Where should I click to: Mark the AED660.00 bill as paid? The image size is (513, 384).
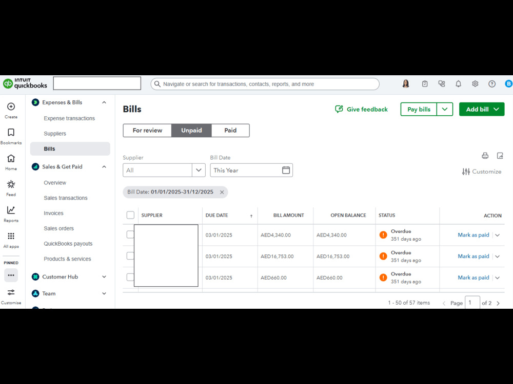pos(473,278)
